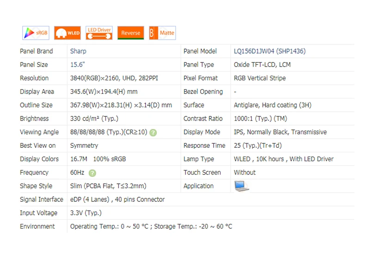Select the Panel Size label

34,65
